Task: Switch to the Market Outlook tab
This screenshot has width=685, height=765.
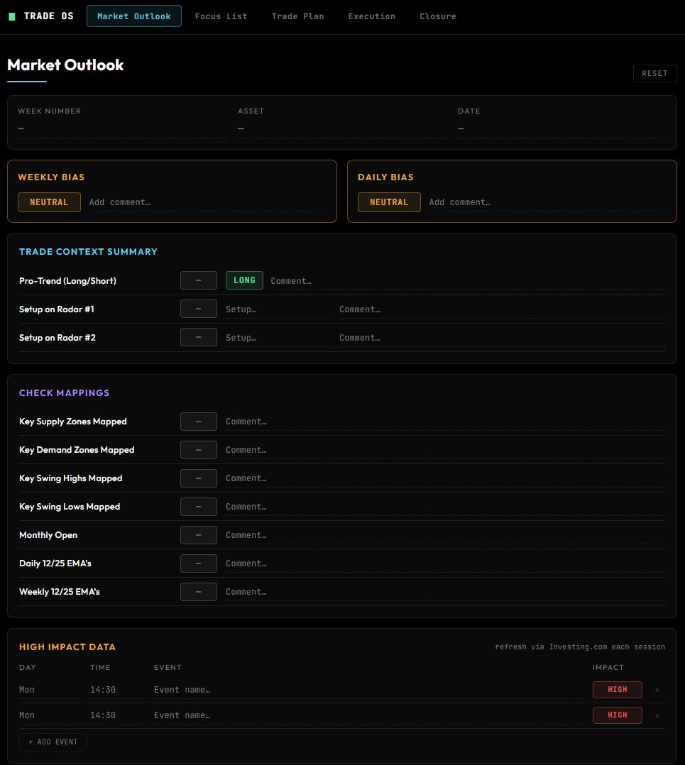Action: (134, 16)
